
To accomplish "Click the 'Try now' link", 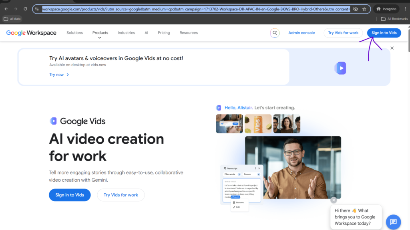I will pyautogui.click(x=56, y=75).
